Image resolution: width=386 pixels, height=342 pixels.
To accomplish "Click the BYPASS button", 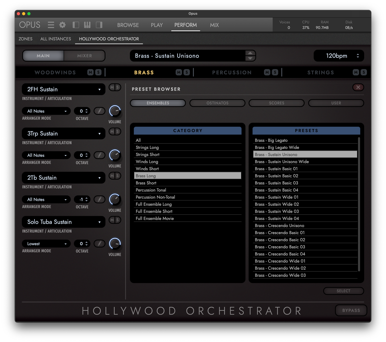I will coord(351,310).
